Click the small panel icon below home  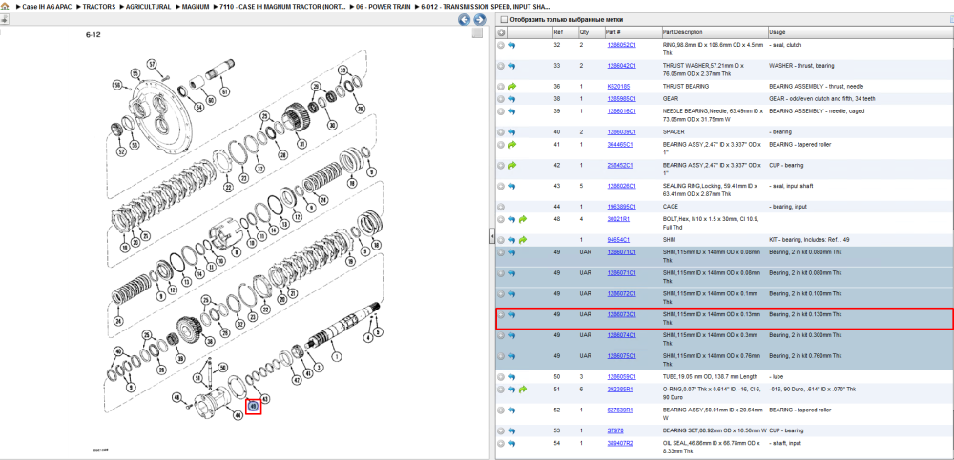point(4,19)
